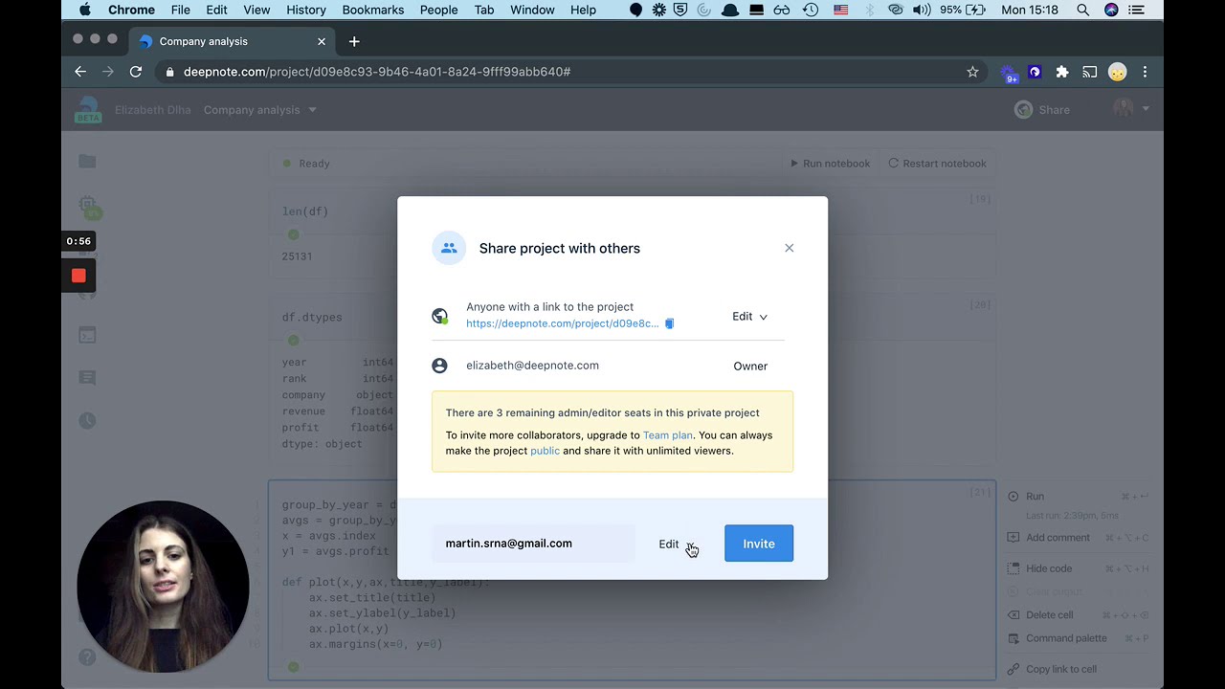1225x689 pixels.
Task: Open Spotlight search in menu bar
Action: pos(1082,10)
